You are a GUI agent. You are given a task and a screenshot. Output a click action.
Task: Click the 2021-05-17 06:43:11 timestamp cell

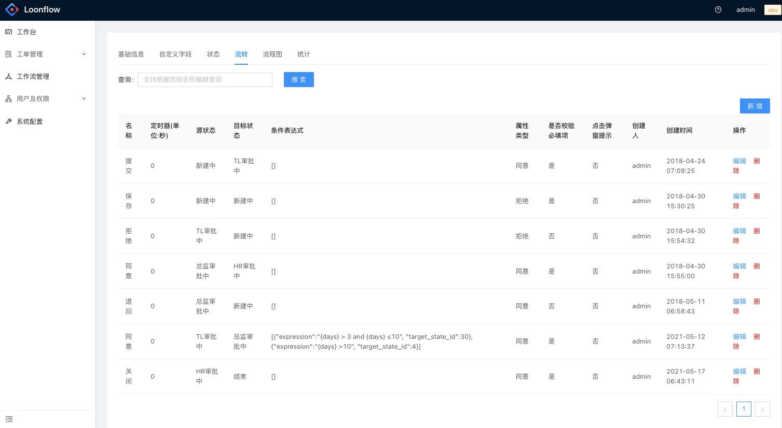[x=686, y=377]
